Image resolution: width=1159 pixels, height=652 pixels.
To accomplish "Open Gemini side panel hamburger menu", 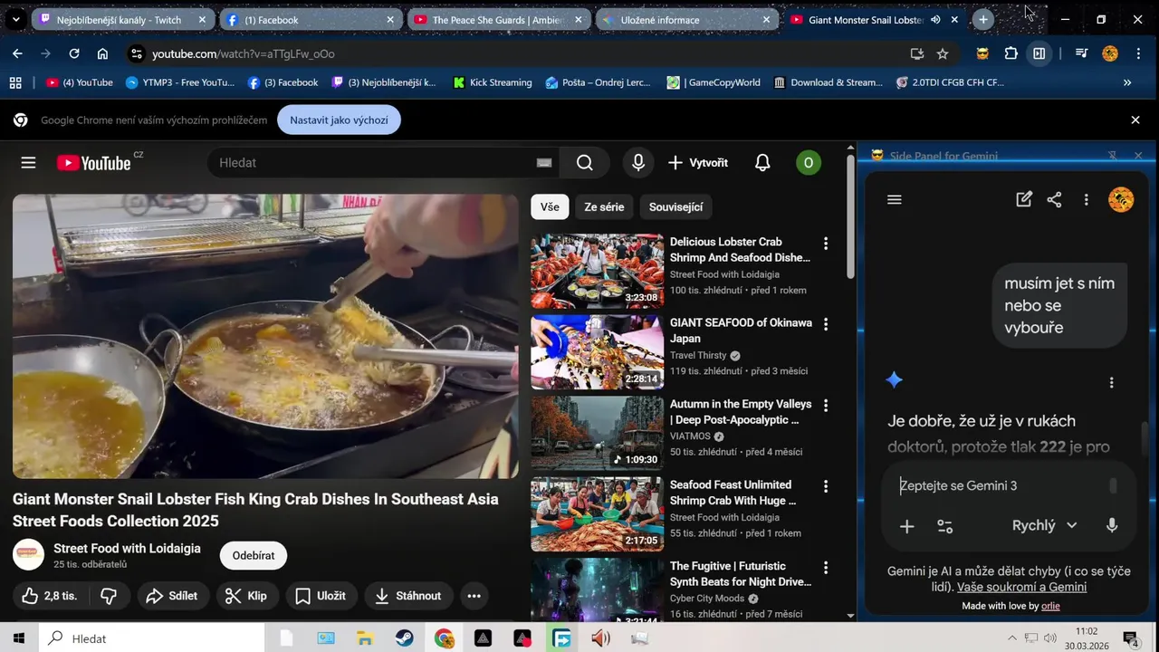I will pos(895,200).
